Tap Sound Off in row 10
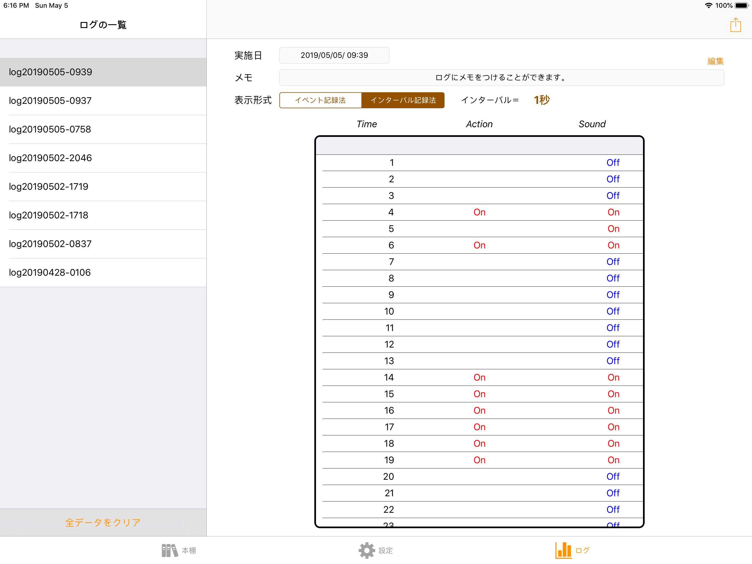Image resolution: width=752 pixels, height=564 pixels. tap(613, 311)
